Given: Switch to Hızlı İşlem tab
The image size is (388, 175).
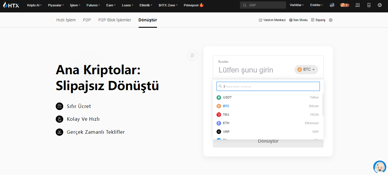Looking at the screenshot, I should [66, 20].
